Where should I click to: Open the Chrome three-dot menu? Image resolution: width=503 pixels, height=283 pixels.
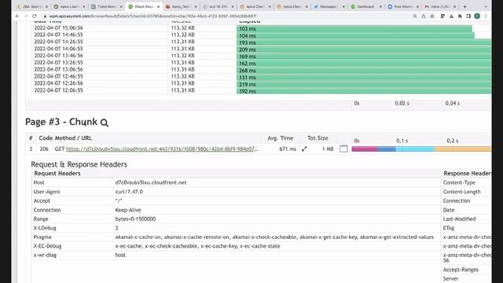click(x=486, y=16)
